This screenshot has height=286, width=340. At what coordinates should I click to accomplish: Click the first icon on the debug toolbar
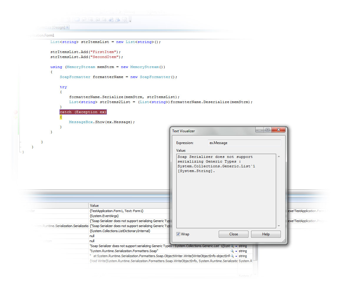77,19
